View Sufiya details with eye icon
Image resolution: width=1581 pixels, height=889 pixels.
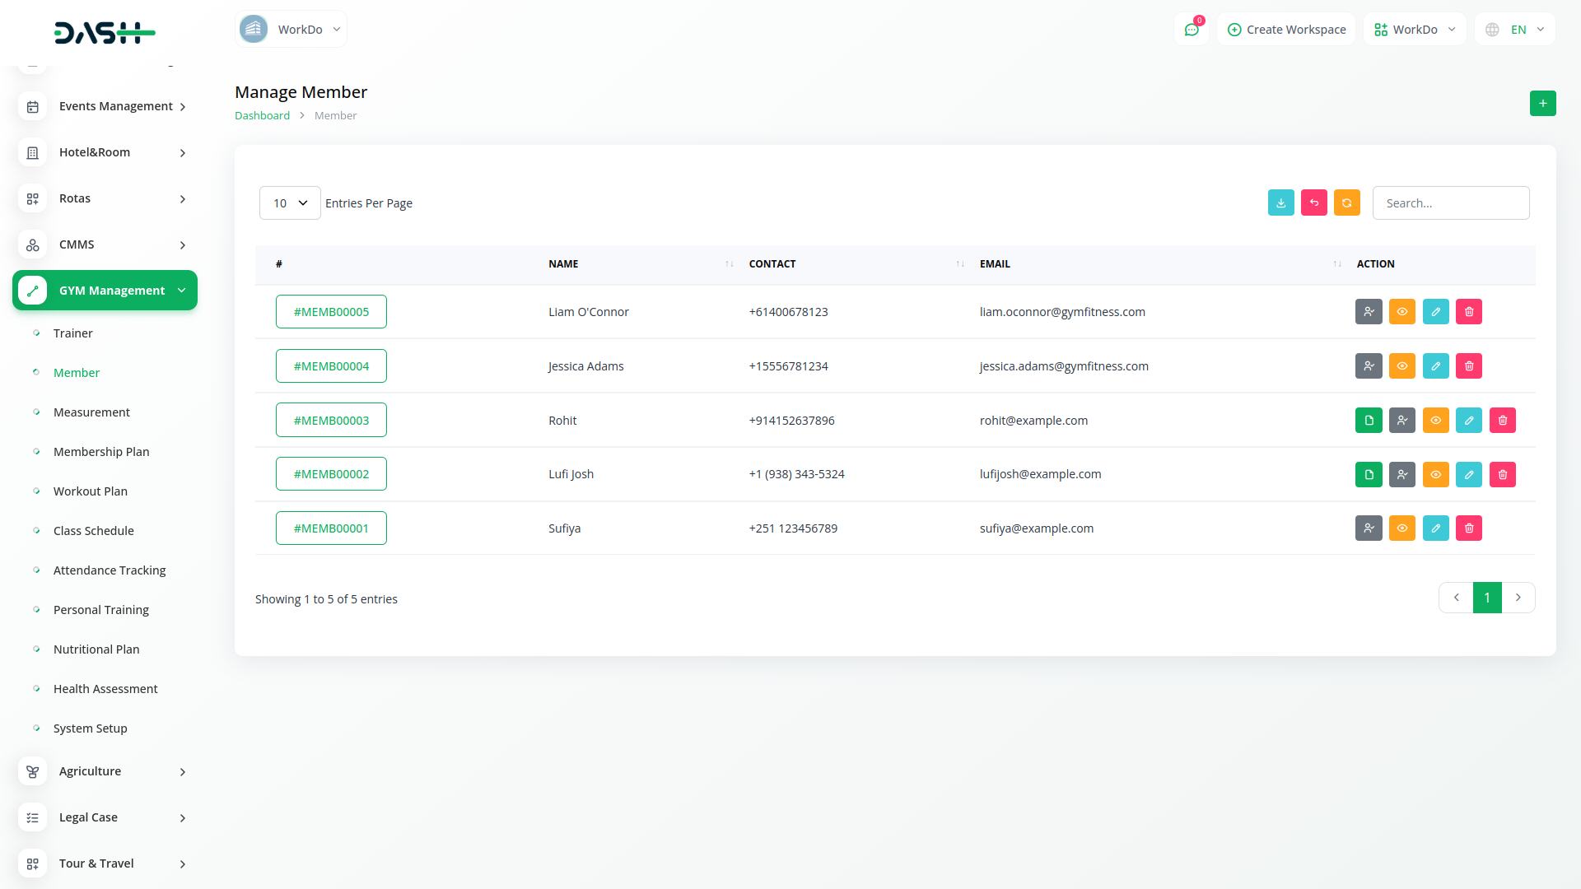1401,528
